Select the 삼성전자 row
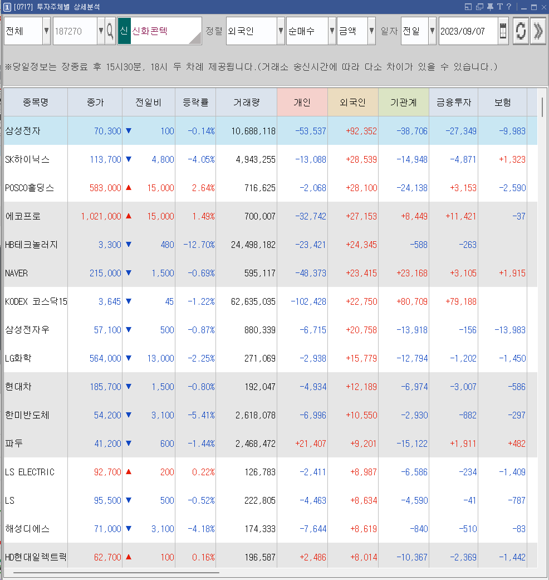 (x=270, y=130)
